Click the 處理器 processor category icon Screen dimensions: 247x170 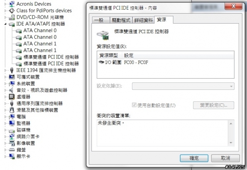pyautogui.click(x=12, y=97)
